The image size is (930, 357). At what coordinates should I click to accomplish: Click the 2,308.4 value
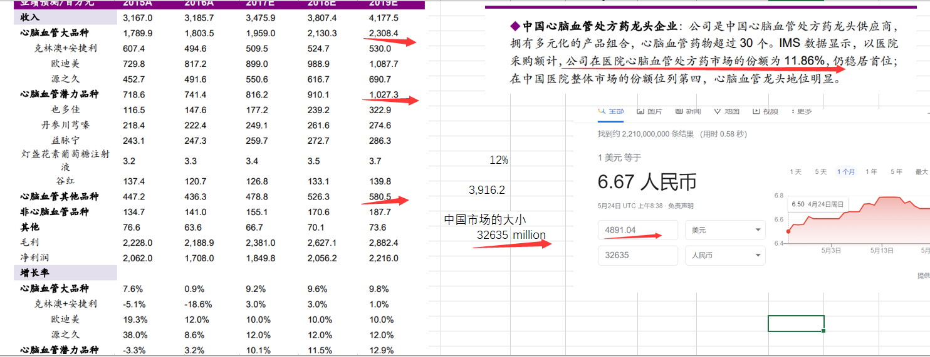[x=384, y=33]
